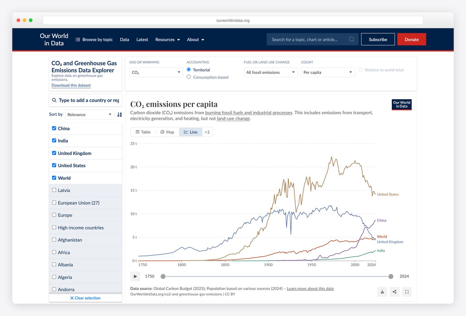Open the Latest nav link

(x=142, y=40)
